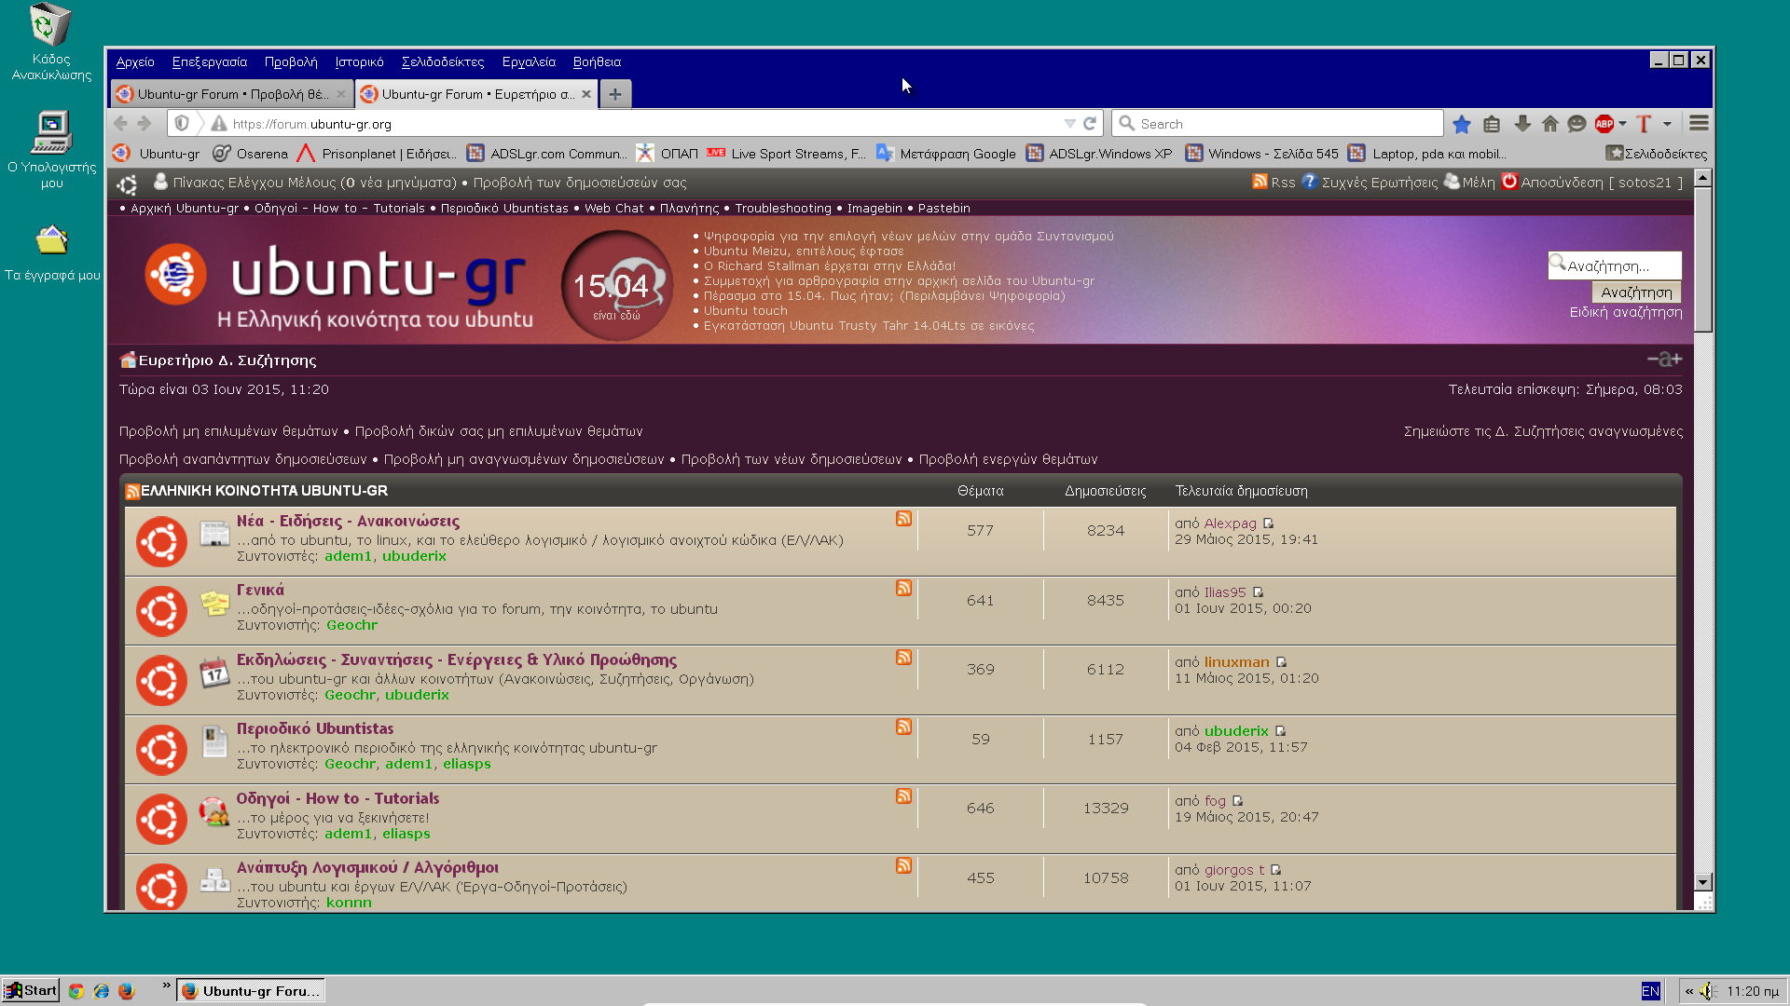Click the browser Forward arrow button
The width and height of the screenshot is (1790, 1006).
[145, 123]
